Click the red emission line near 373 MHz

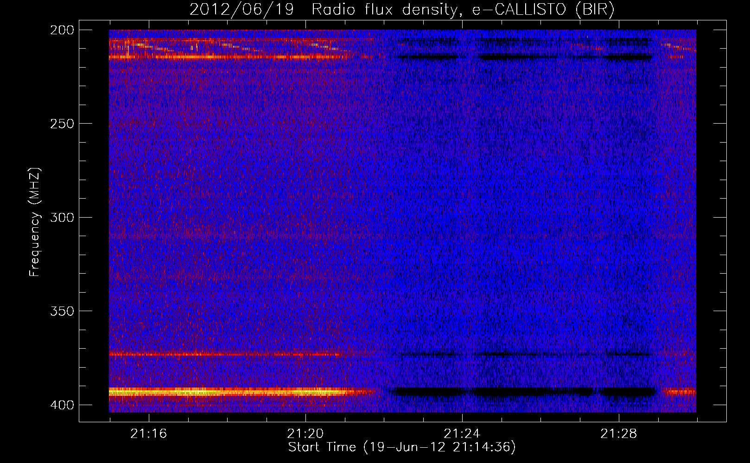click(227, 355)
